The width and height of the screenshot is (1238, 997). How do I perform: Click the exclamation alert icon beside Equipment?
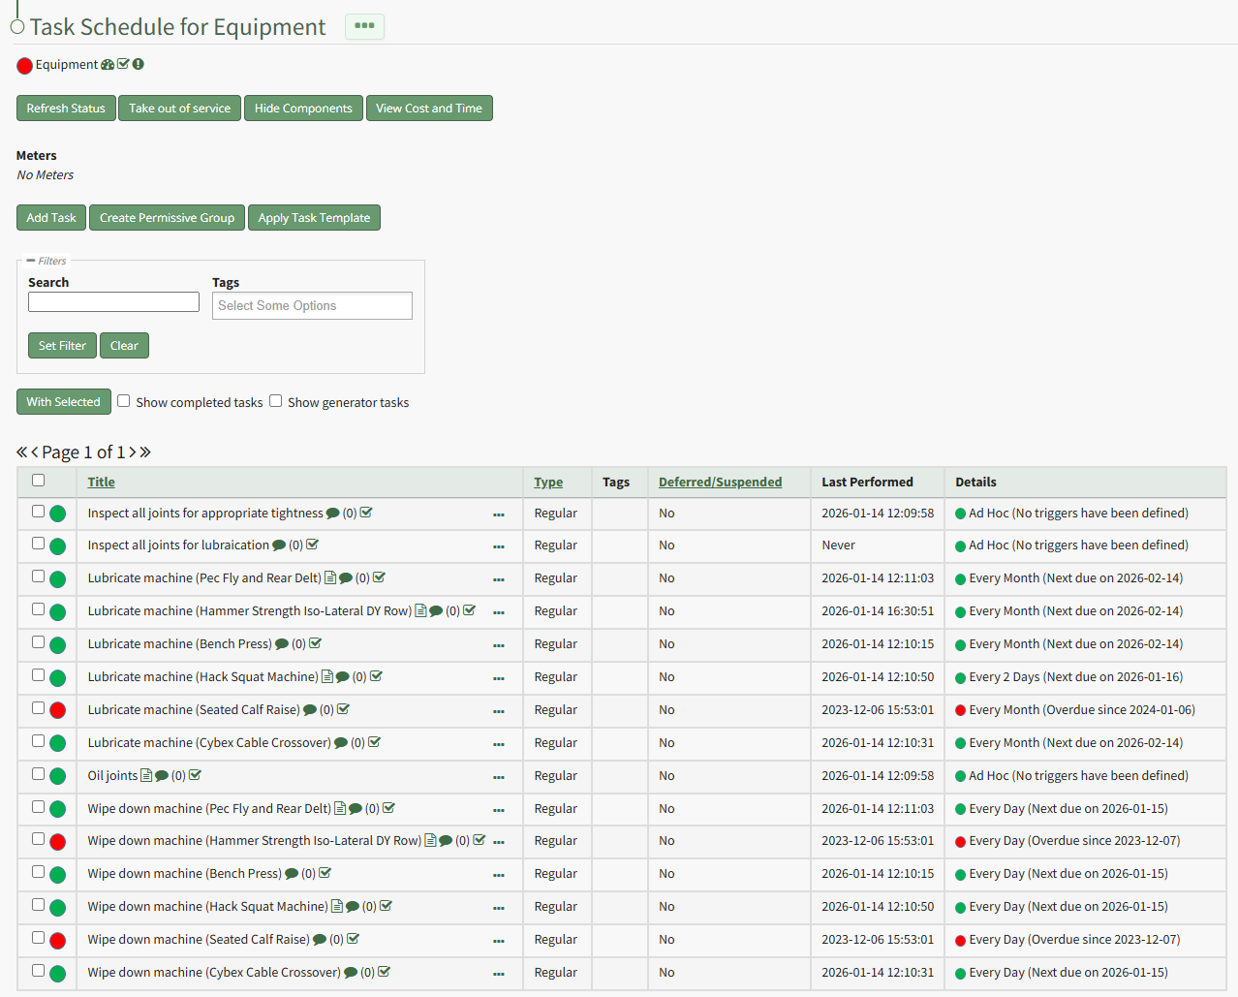coord(139,65)
